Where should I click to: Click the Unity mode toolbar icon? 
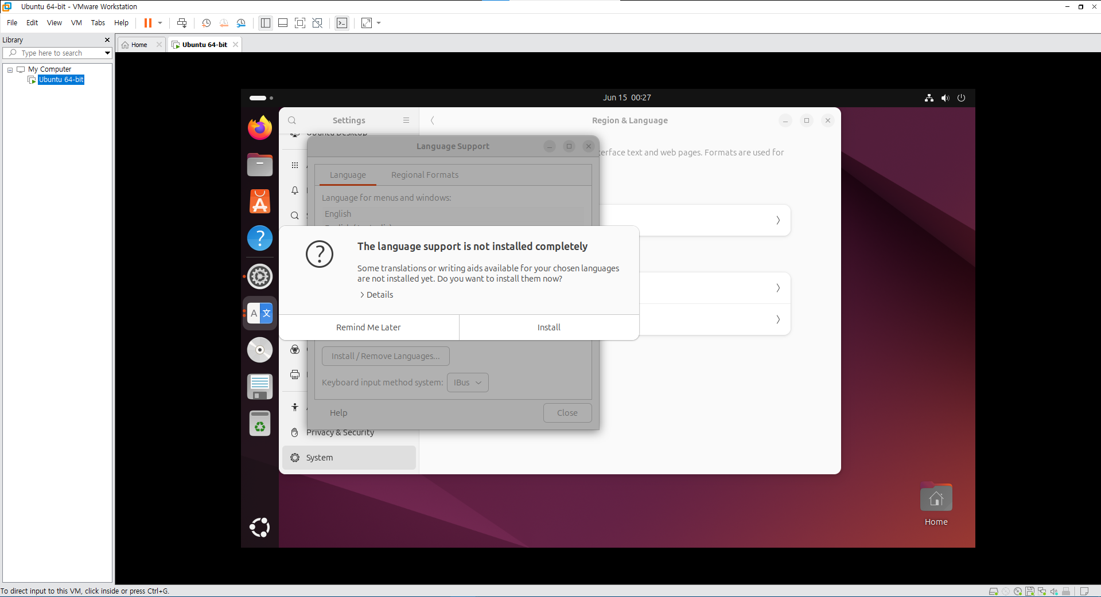pos(317,23)
